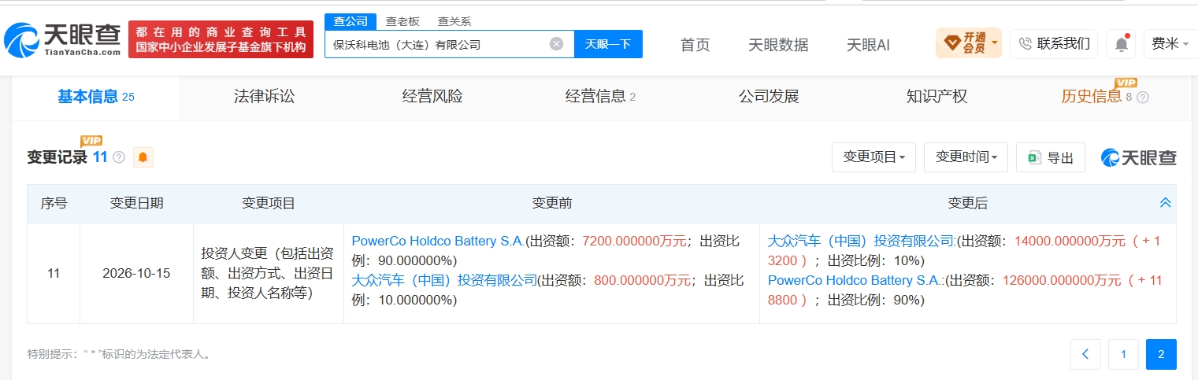
Task: Open the 费米 user account dropdown
Action: (1170, 44)
